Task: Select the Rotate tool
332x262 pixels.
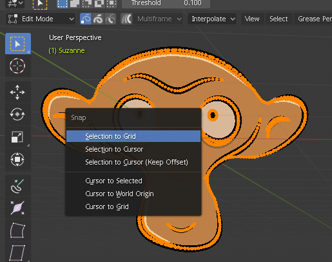Action: coord(18,114)
